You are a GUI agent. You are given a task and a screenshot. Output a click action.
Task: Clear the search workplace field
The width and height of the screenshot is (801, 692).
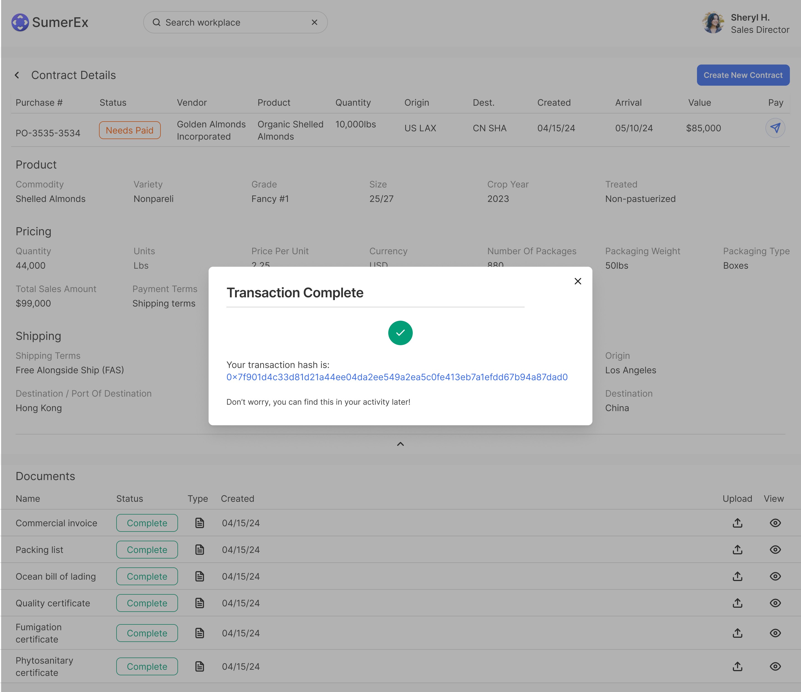point(314,23)
